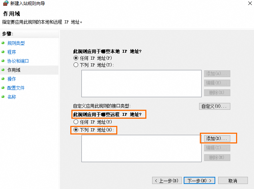Click the wizard firewall icon in title bar

point(6,3)
